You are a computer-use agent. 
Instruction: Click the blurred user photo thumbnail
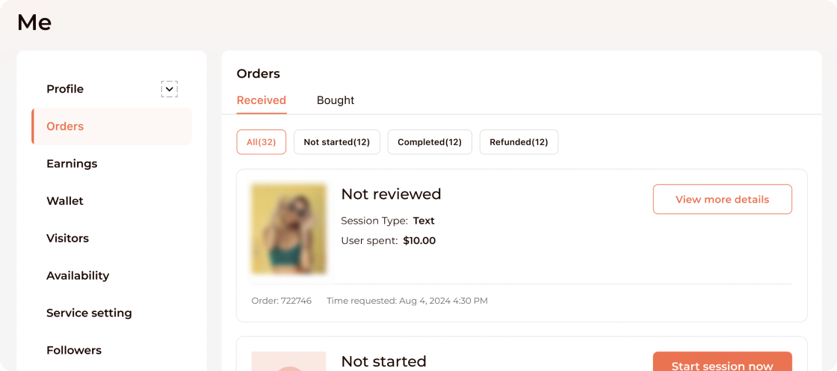click(289, 229)
